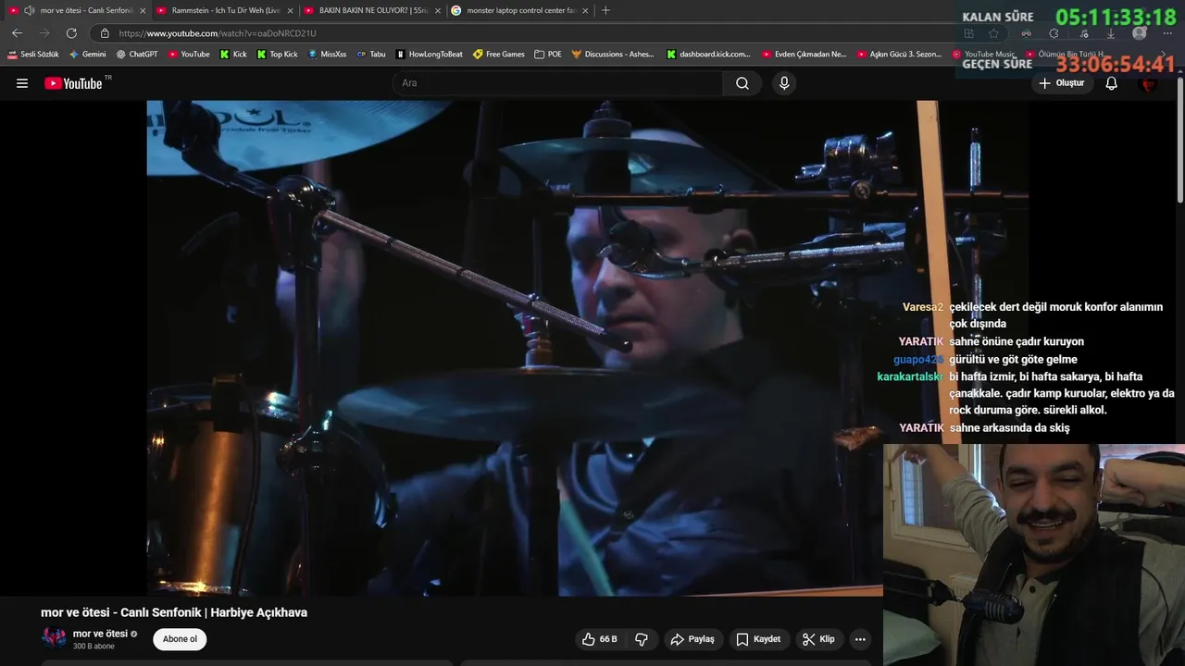Screen dimensions: 1185x666
Task: Go to the YouTube home logo
Action: coord(73,83)
